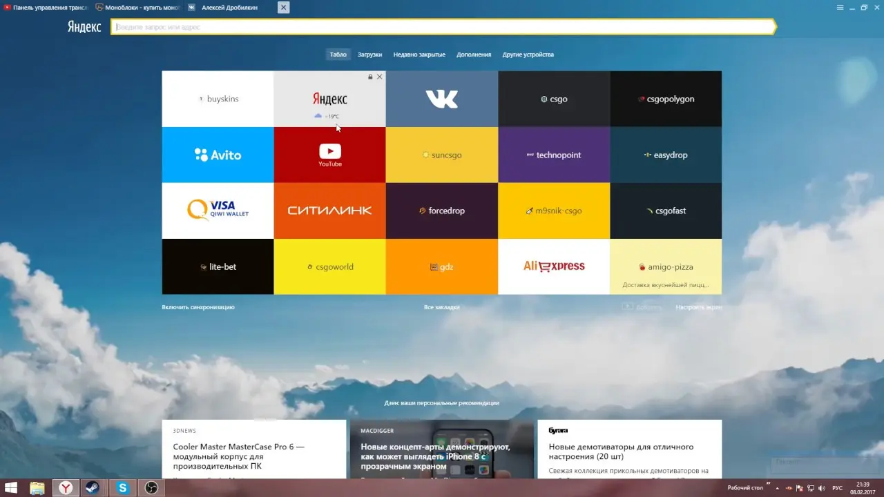
Task: Open the MacDigger iPhone 8 concept article
Action: click(442, 449)
